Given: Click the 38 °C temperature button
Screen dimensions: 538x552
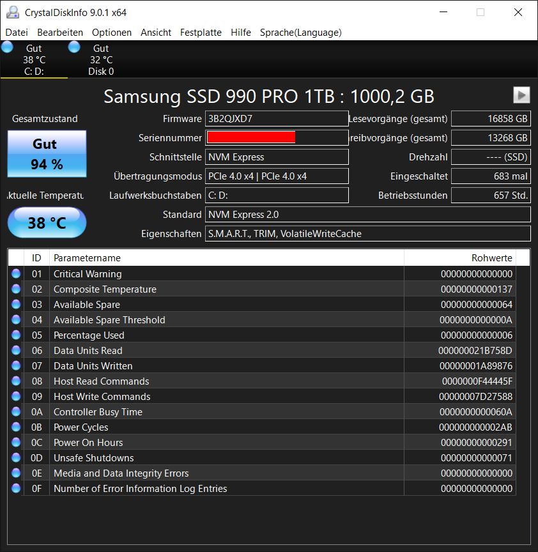Looking at the screenshot, I should point(47,222).
